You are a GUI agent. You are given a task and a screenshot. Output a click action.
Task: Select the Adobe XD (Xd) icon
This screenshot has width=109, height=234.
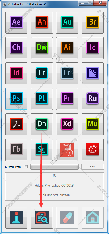pyautogui.click(x=67, y=124)
